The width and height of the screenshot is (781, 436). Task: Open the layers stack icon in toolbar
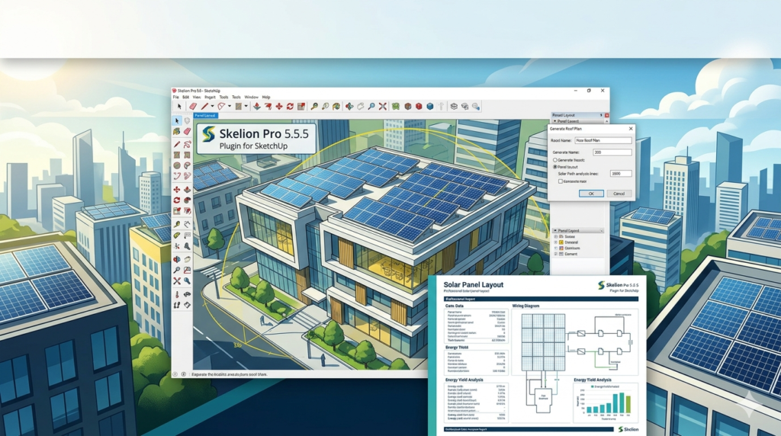point(454,107)
